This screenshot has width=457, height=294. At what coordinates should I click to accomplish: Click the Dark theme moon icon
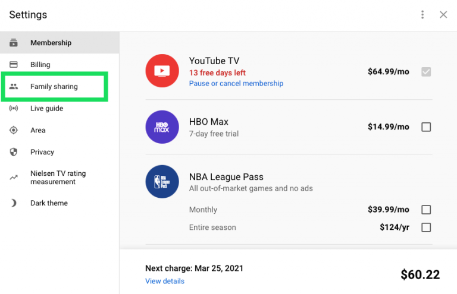point(14,203)
